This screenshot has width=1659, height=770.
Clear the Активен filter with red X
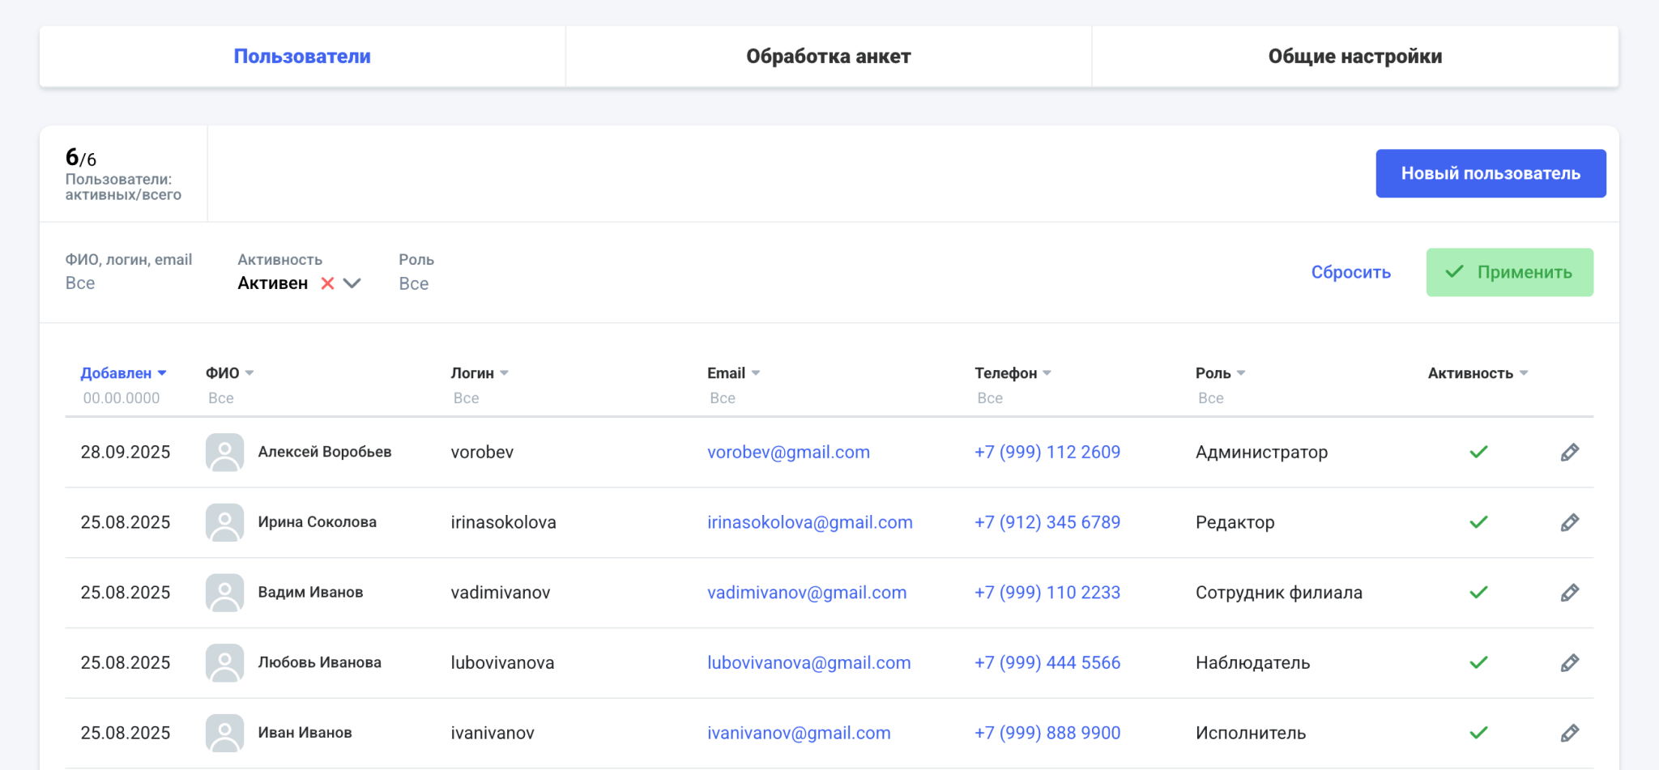tap(327, 283)
